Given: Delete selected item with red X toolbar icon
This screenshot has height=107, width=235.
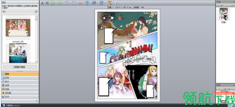Looking at the screenshot, I should coord(80,3).
